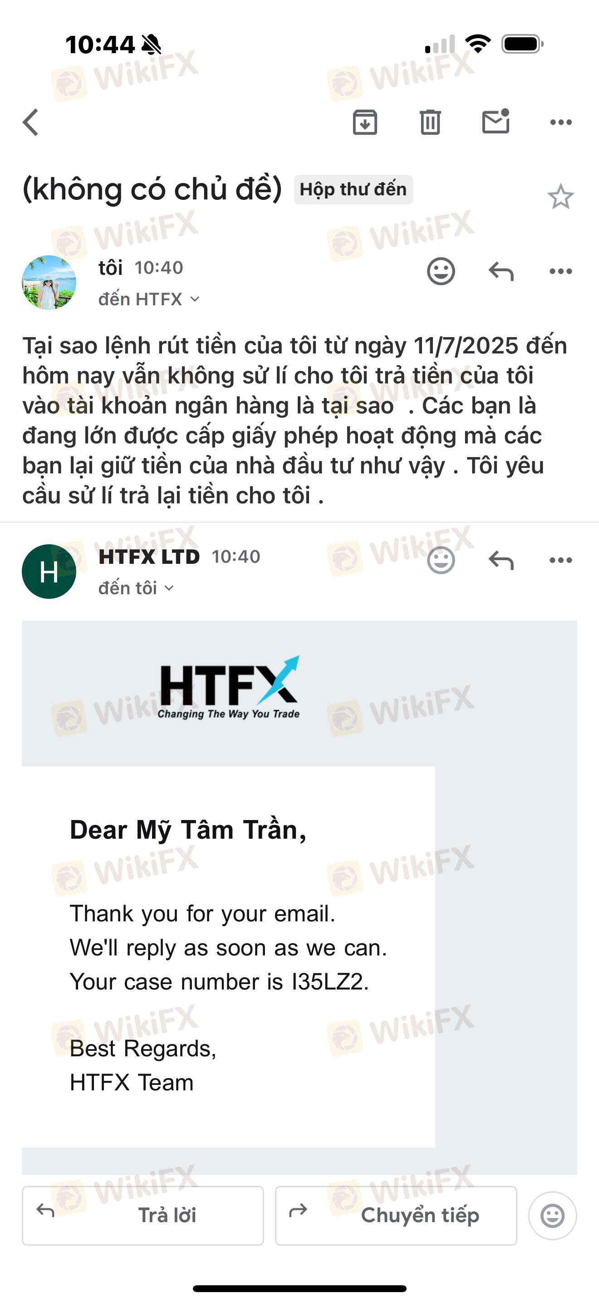This screenshot has height=1303, width=599.
Task: Tap the green H sender avatar
Action: coord(49,572)
